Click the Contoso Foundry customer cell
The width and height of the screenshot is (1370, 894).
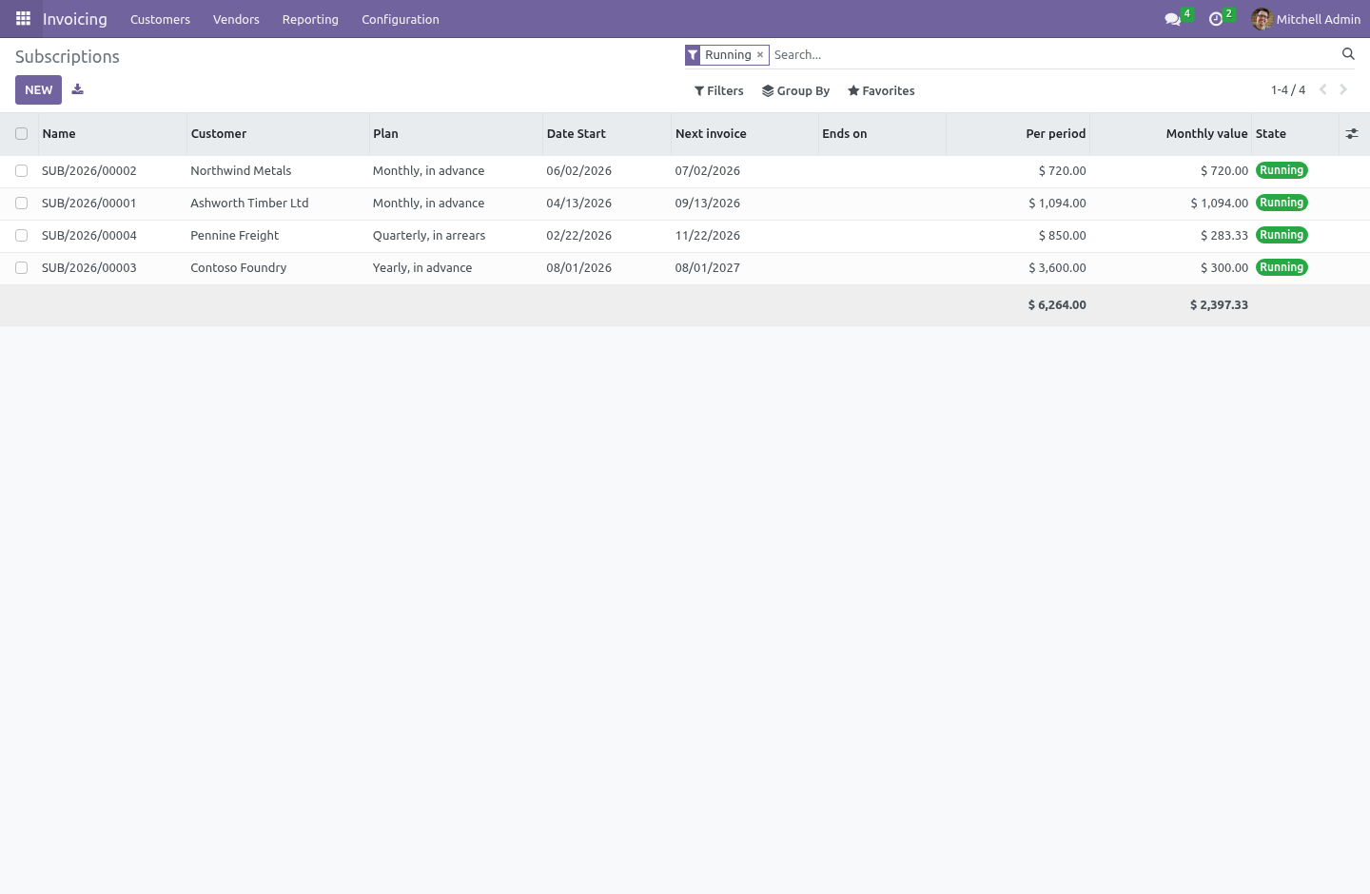[239, 268]
